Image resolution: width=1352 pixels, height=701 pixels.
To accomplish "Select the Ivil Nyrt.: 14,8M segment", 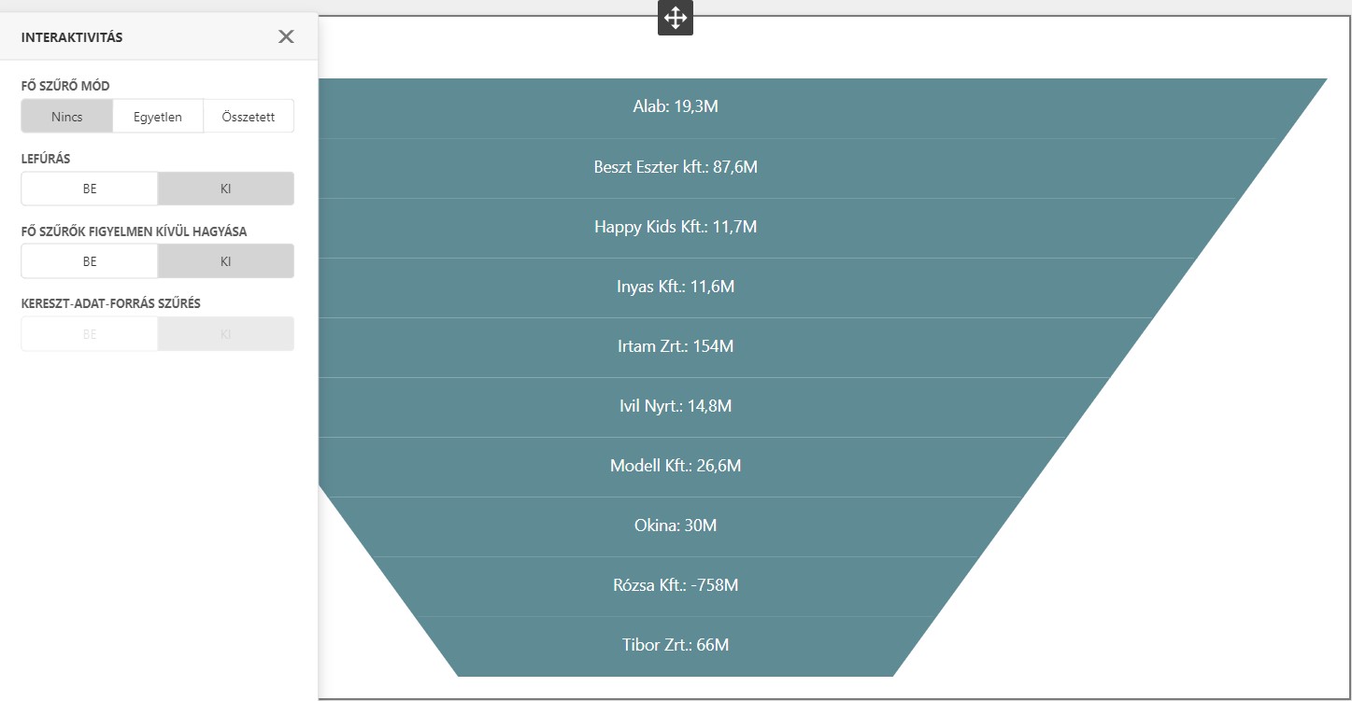I will tap(675, 406).
